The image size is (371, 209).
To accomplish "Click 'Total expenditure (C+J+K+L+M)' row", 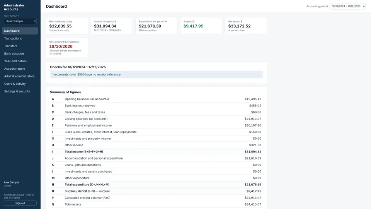I will coord(157,185).
